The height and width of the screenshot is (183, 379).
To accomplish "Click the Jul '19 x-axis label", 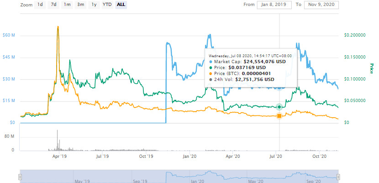I will [102, 156].
